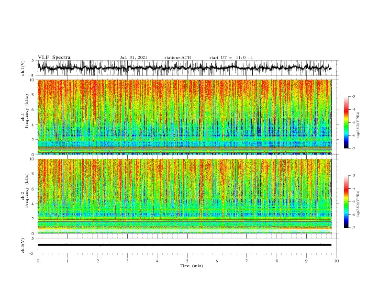This screenshot has height=293, width=379.
Task: Click the "start UT = 11:0 :1" text
Action: click(x=231, y=57)
